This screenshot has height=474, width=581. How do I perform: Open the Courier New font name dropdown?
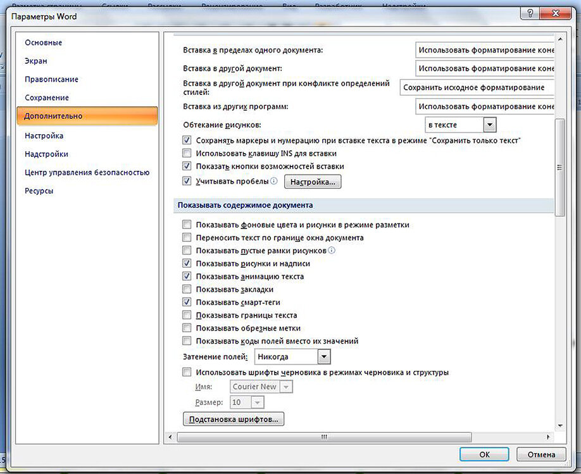285,387
